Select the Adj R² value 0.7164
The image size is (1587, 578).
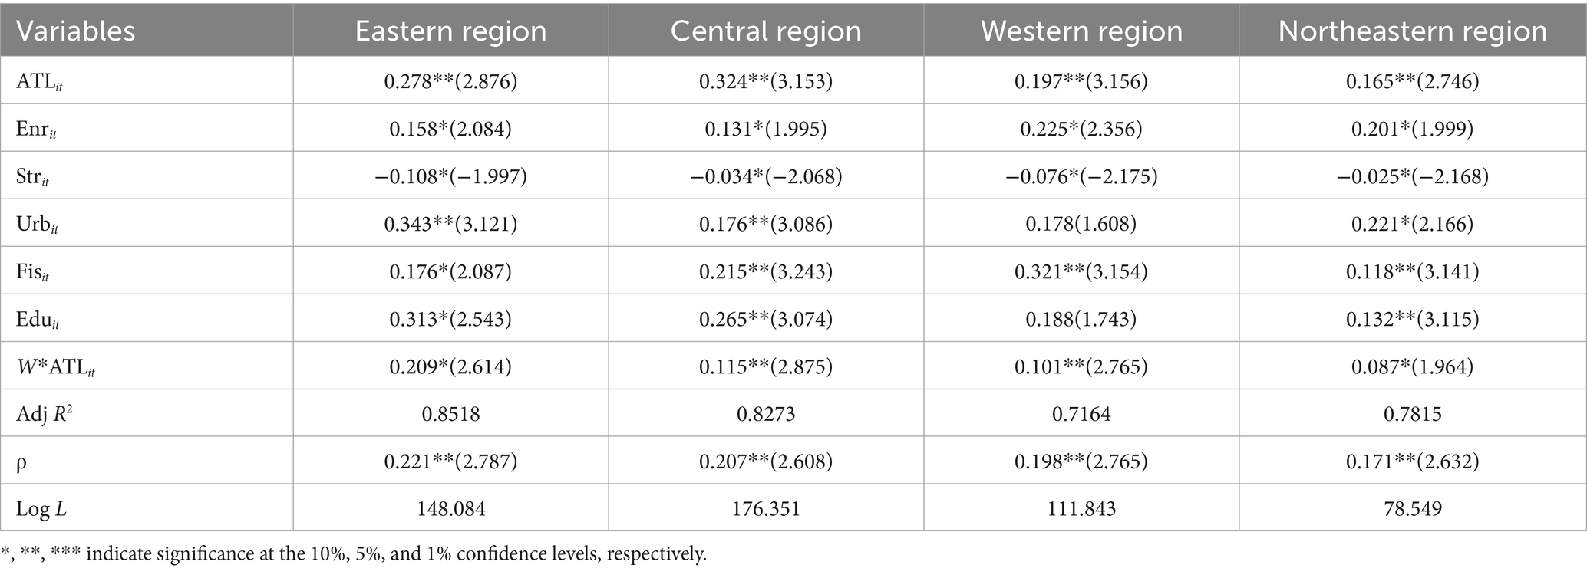[1081, 414]
